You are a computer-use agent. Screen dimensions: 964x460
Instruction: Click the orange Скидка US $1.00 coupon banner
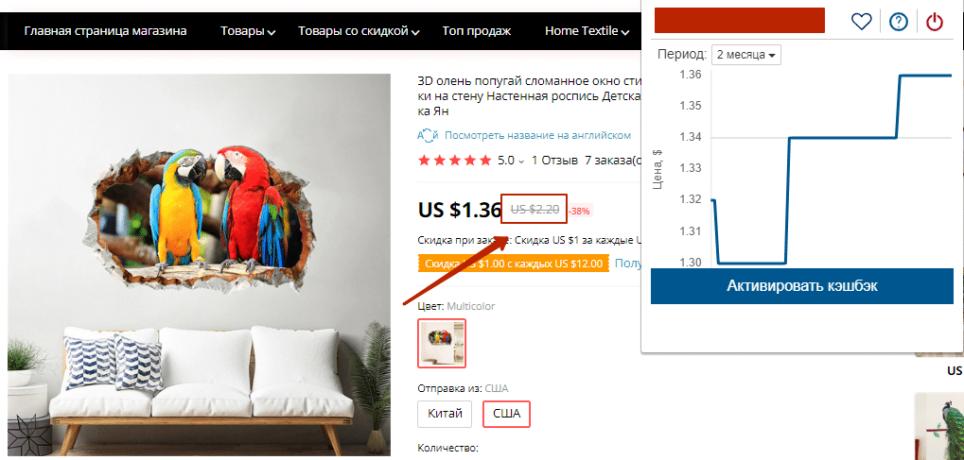pyautogui.click(x=512, y=264)
